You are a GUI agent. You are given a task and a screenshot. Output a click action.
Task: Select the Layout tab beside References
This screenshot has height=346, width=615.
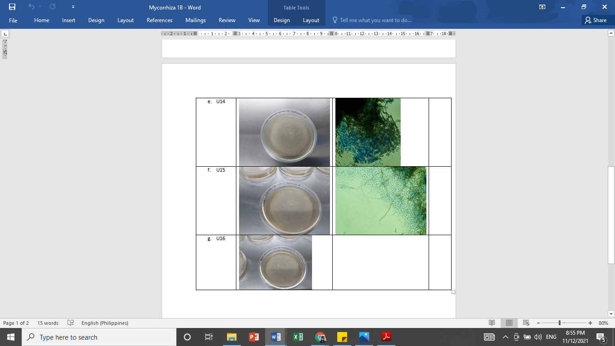[x=126, y=20]
